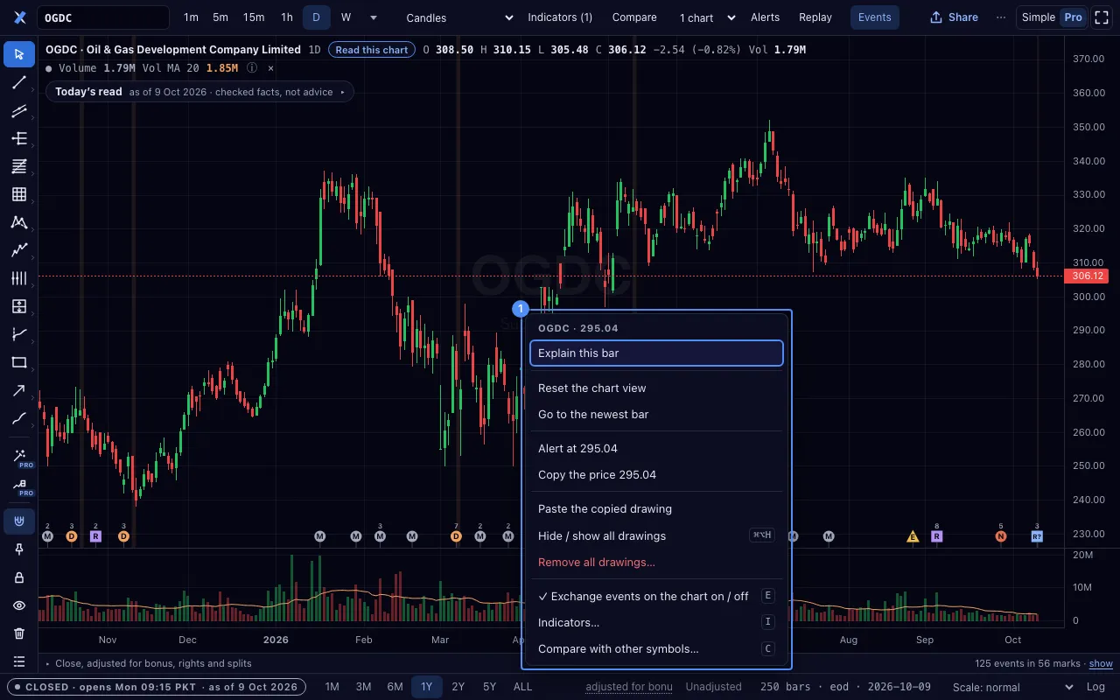This screenshot has width=1120, height=700.
Task: Select the long/short position tool
Action: [19, 306]
